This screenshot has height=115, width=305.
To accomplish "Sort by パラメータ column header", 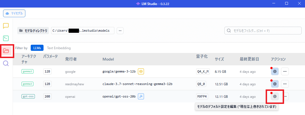I will click(51, 57).
